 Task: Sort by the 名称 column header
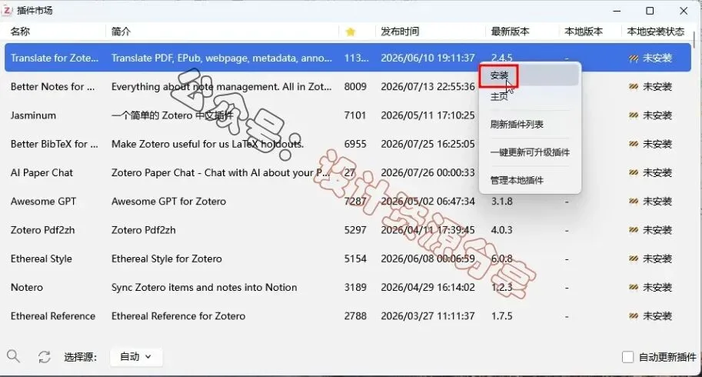click(x=20, y=32)
